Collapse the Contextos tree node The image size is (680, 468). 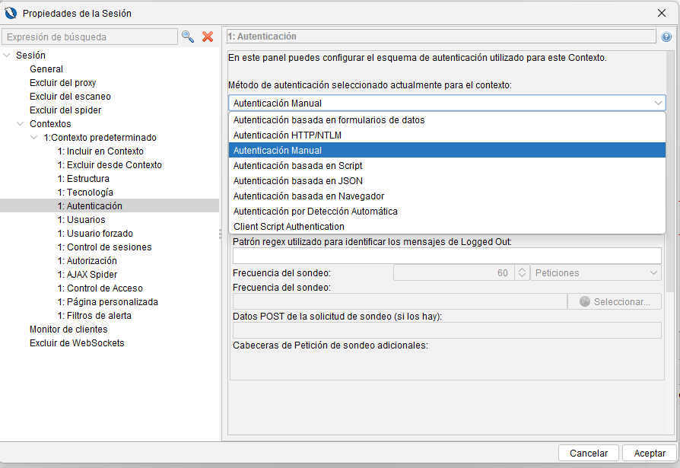[x=21, y=124]
